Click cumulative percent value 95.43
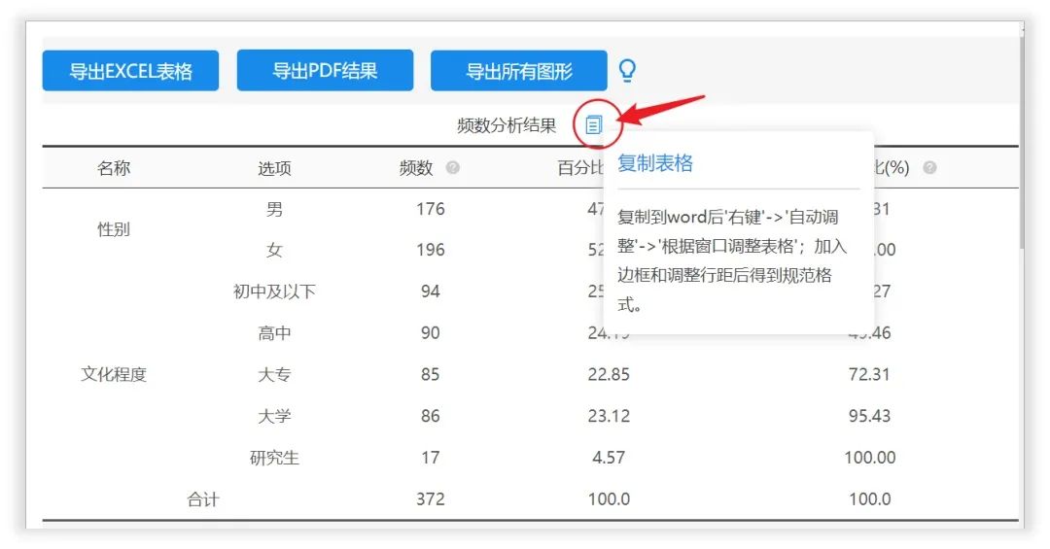1050x549 pixels. tap(869, 416)
